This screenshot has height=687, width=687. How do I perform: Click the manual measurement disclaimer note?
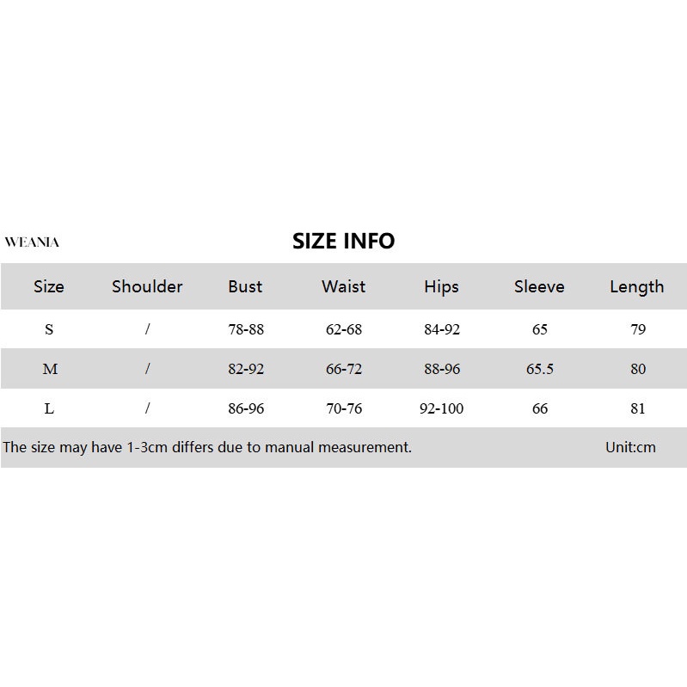pyautogui.click(x=207, y=447)
